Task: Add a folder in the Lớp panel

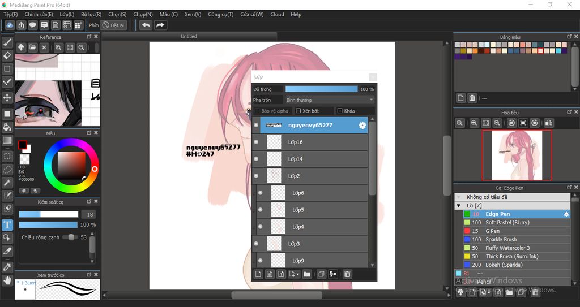Action: 307,274
